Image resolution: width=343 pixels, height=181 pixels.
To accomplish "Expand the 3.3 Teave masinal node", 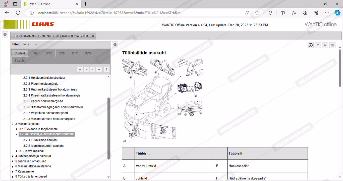I will click(x=17, y=151).
